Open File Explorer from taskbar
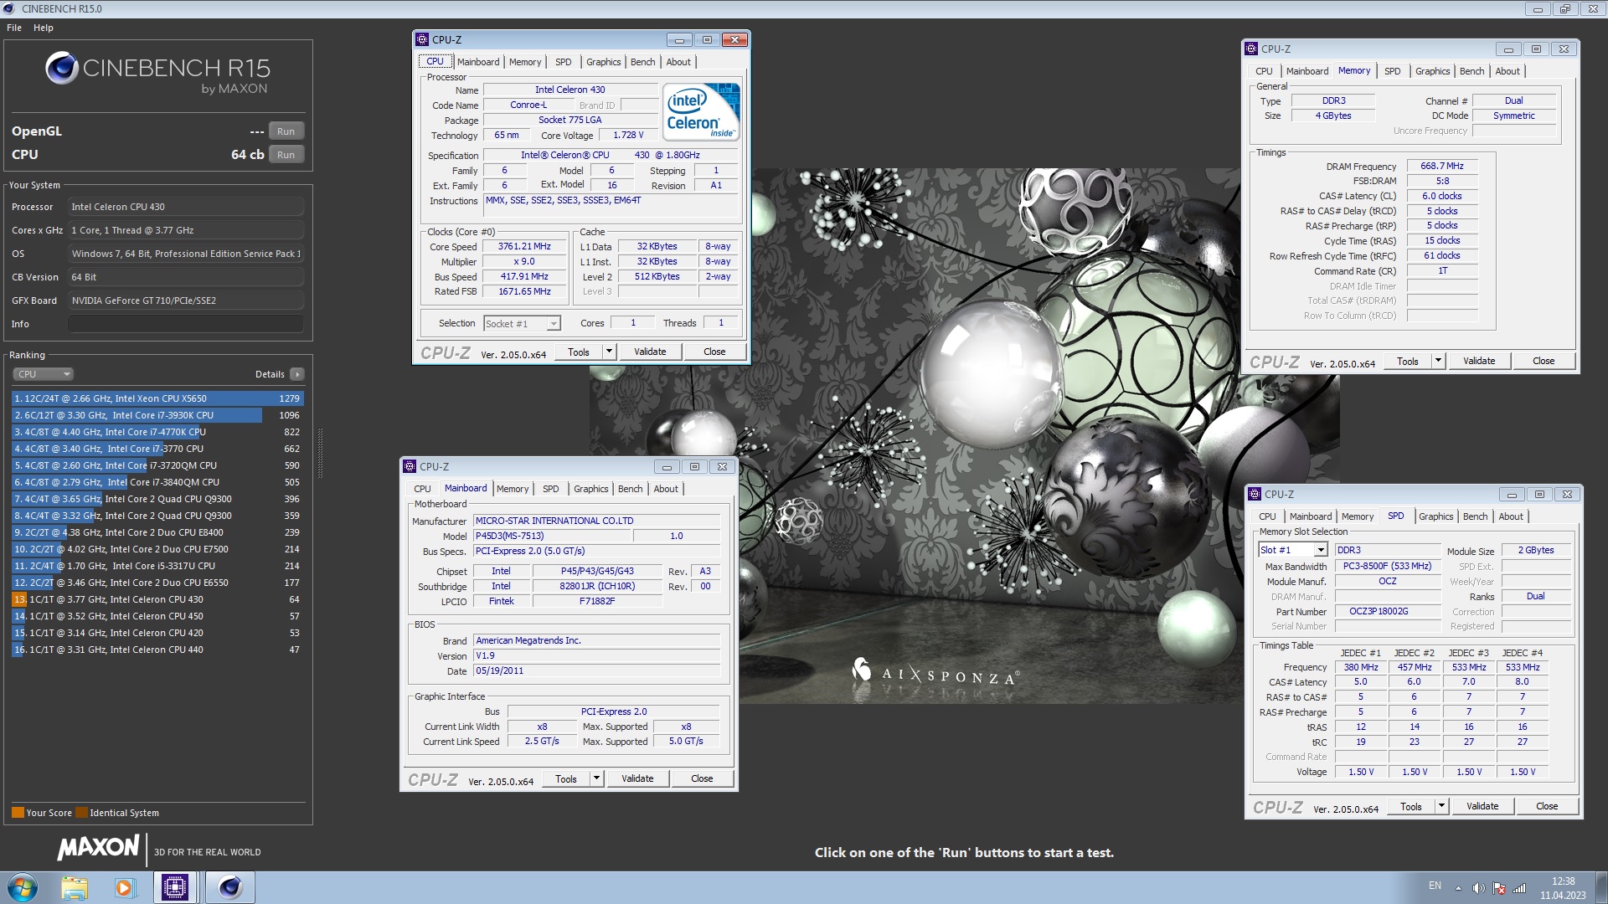The image size is (1608, 904). tap(74, 887)
